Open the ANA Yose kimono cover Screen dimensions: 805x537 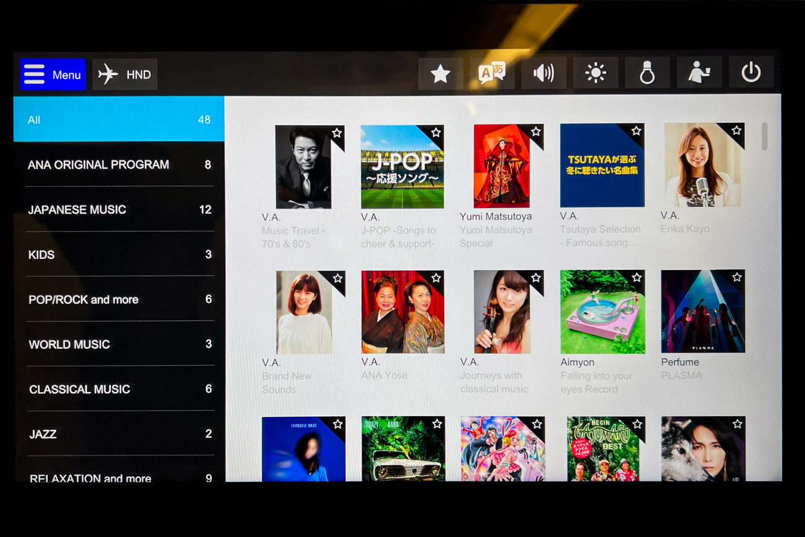[402, 312]
